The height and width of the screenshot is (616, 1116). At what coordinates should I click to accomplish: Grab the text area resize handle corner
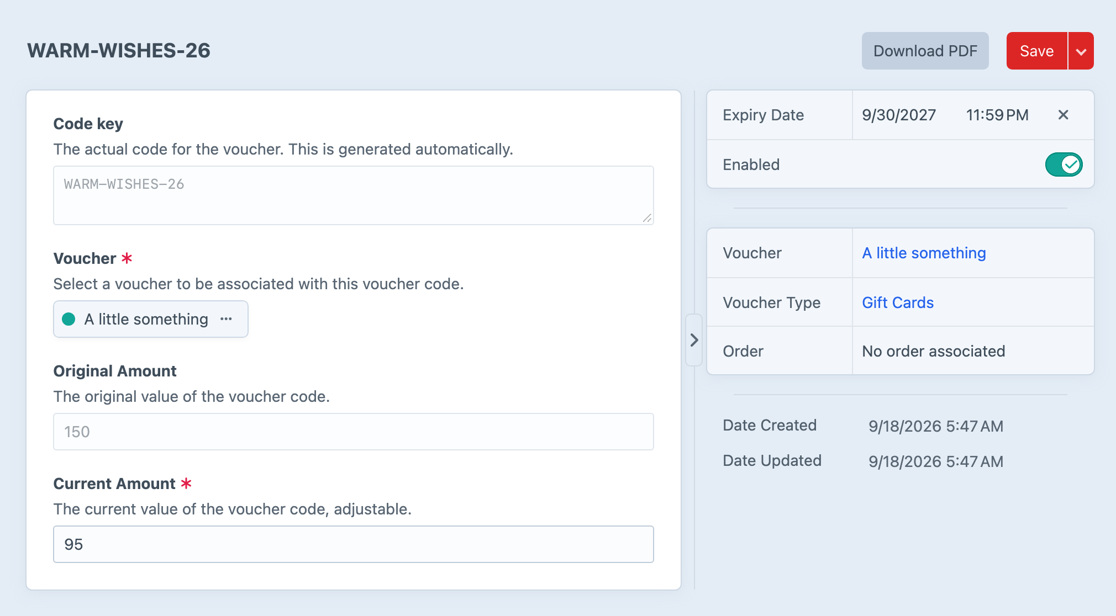point(647,218)
